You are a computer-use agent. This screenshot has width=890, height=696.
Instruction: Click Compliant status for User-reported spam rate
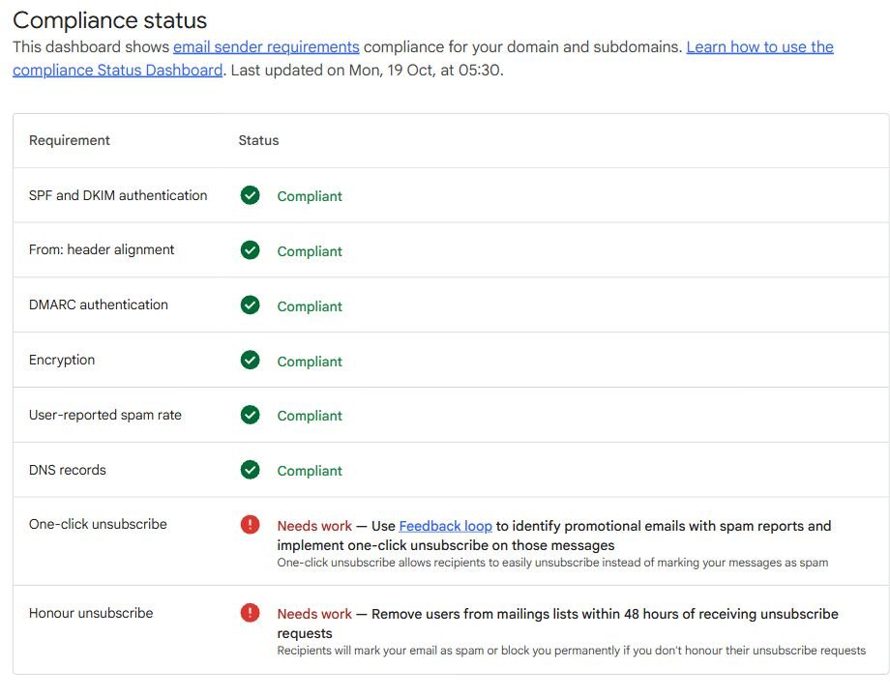[x=310, y=416]
